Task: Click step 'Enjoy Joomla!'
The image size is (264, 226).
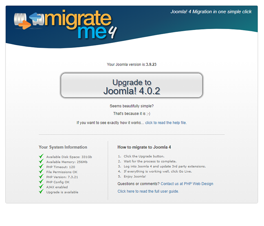Action: click(x=135, y=176)
